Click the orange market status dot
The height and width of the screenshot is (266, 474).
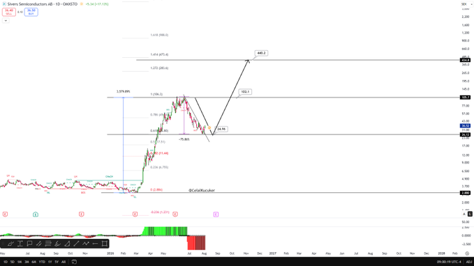coord(81,4)
